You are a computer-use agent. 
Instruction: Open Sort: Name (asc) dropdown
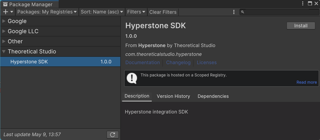point(102,12)
